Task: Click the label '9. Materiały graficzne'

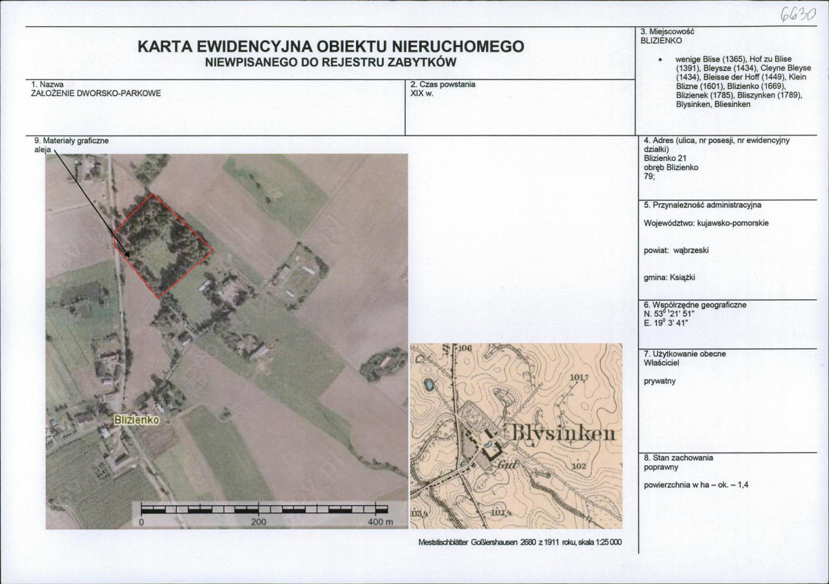Action: (x=71, y=141)
